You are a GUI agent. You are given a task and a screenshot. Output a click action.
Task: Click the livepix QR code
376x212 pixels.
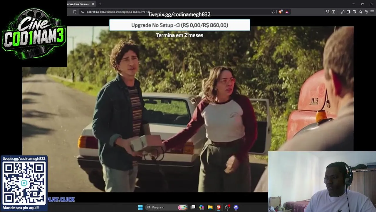pos(24,183)
